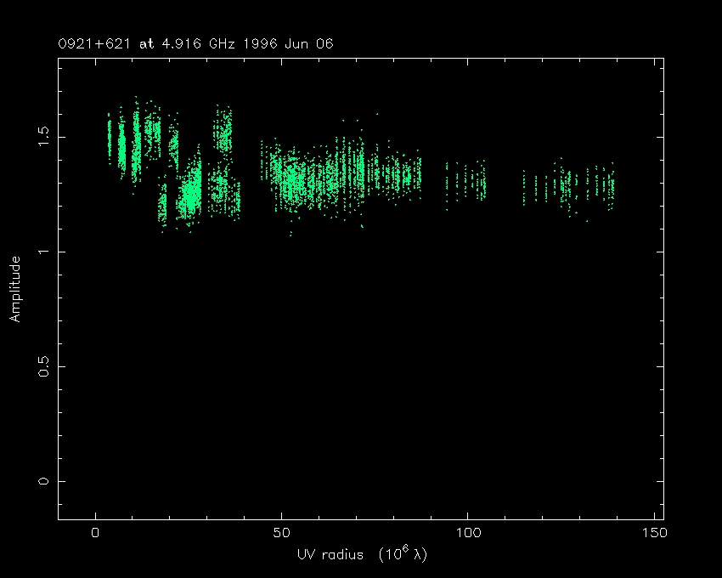Click x-axis tick label "150"
Screen dimensions: 722x578
(x=654, y=534)
